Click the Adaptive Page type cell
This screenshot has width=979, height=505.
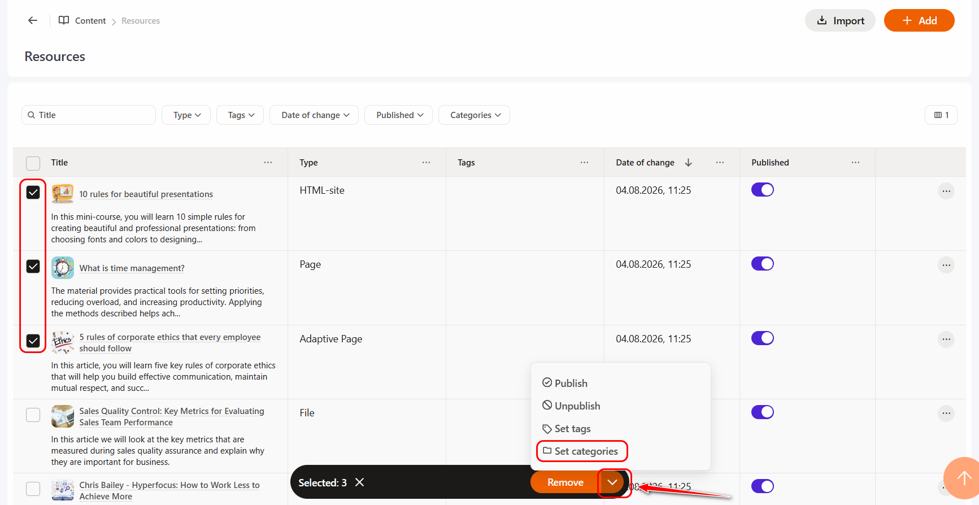click(331, 339)
